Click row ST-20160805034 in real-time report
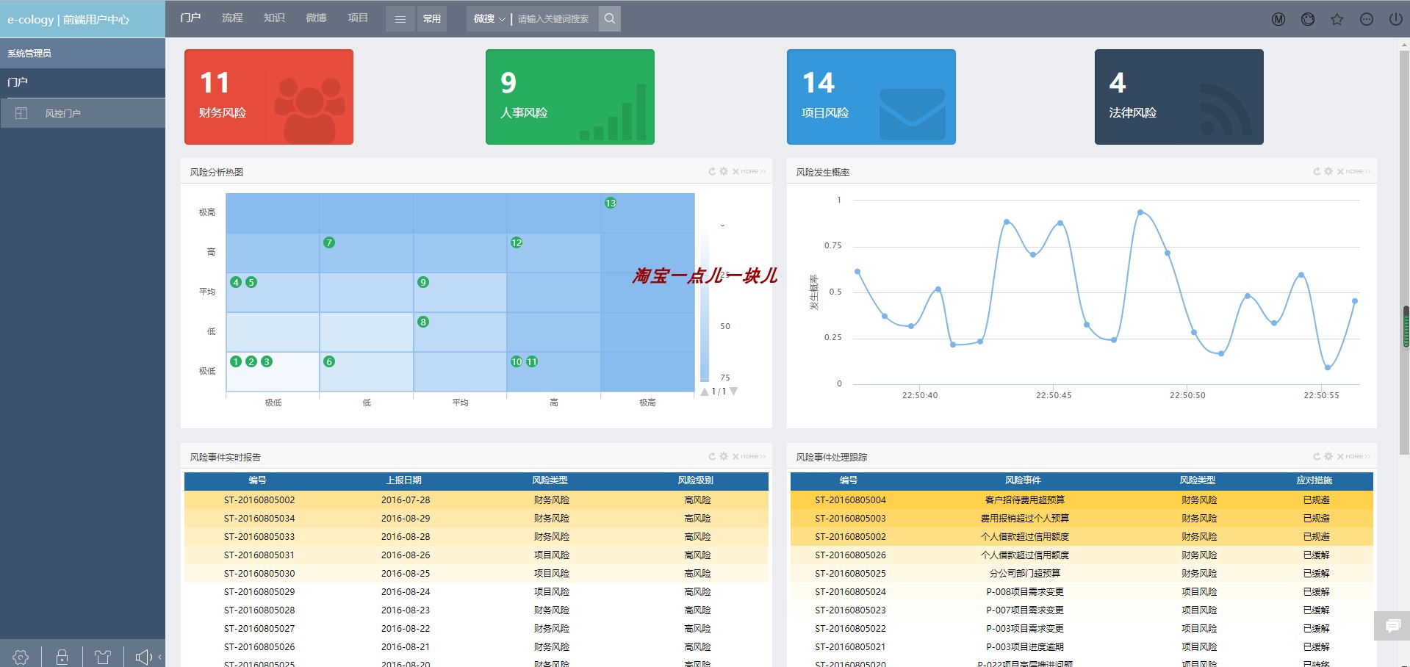The width and height of the screenshot is (1410, 667). pos(476,518)
